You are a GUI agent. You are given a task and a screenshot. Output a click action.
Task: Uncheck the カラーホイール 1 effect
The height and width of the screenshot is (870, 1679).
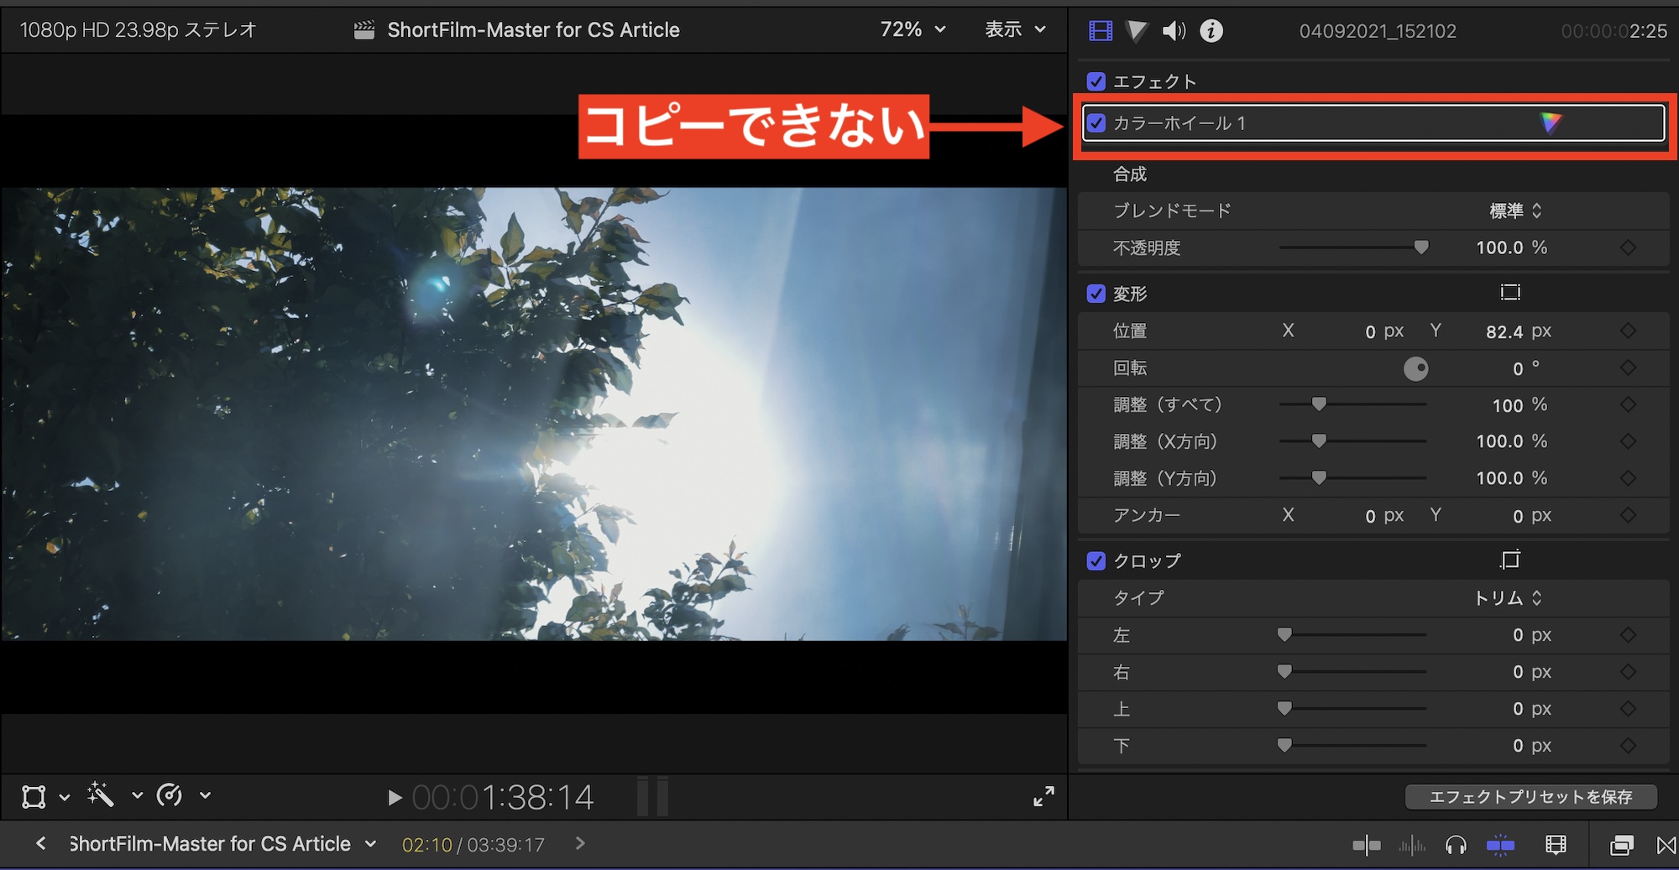[1096, 123]
